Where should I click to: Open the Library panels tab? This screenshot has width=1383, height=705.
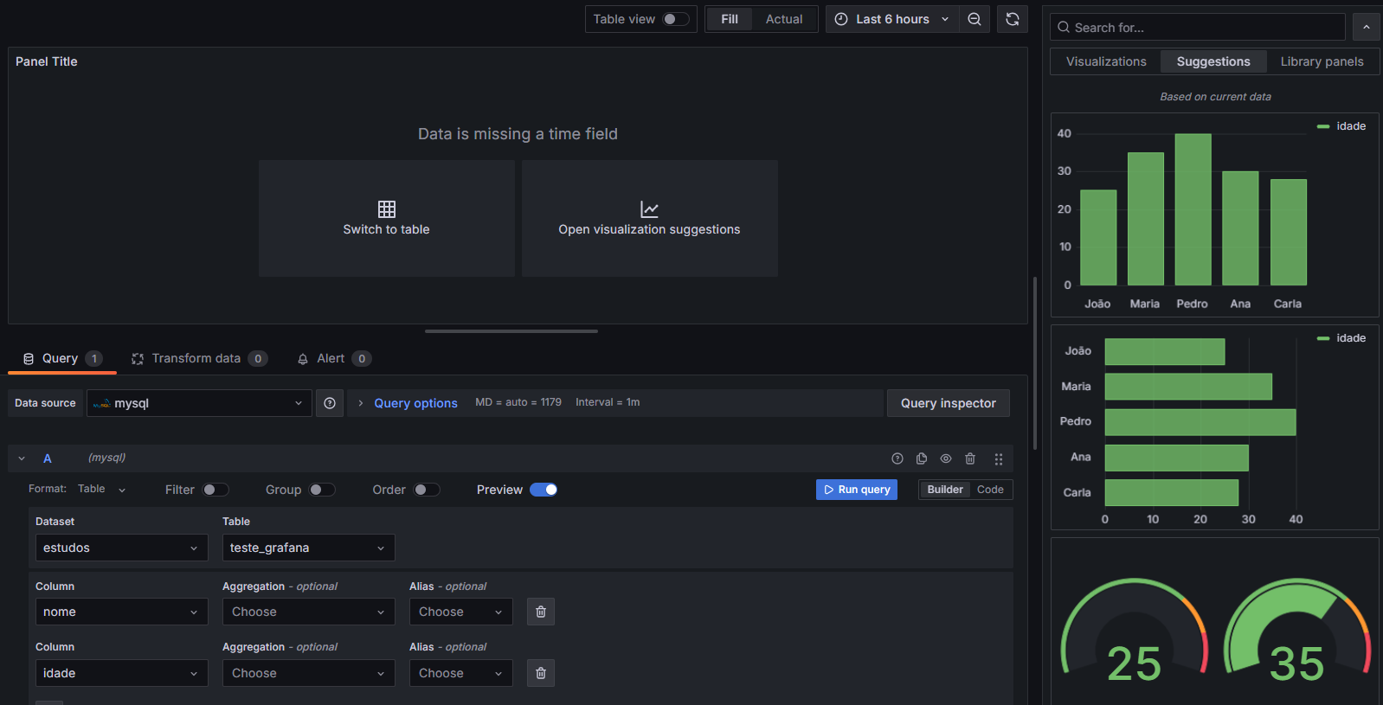pos(1322,61)
